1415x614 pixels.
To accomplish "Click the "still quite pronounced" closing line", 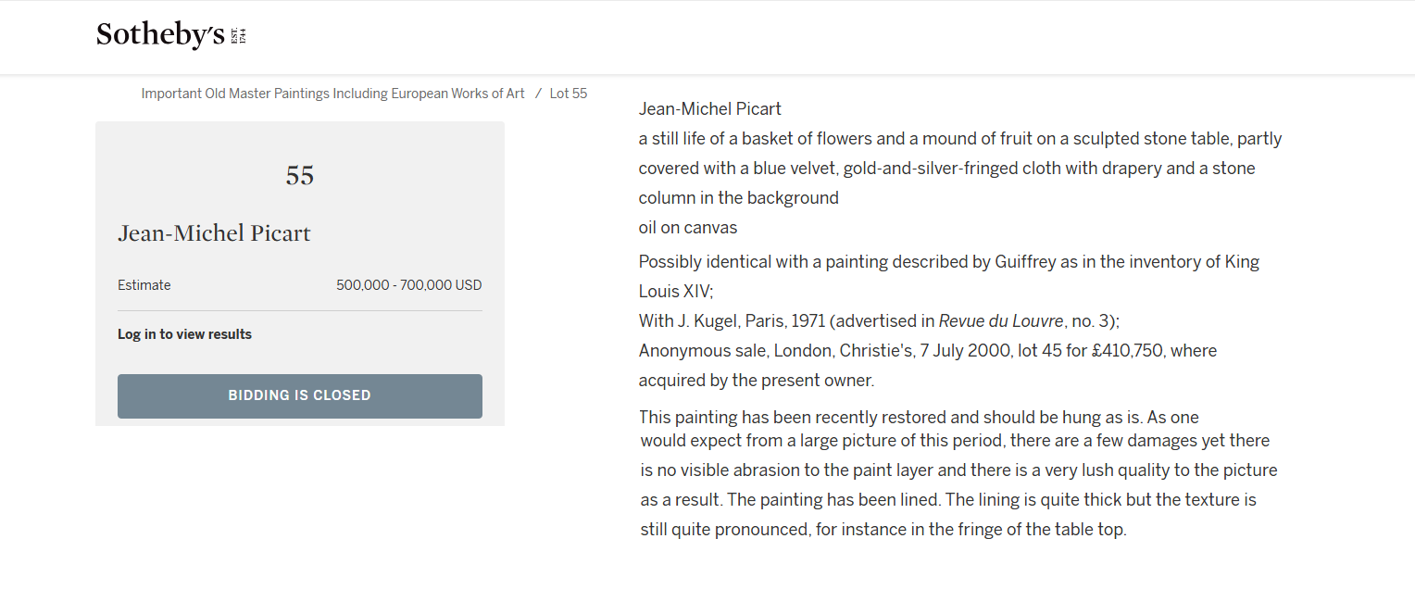I will 883,530.
